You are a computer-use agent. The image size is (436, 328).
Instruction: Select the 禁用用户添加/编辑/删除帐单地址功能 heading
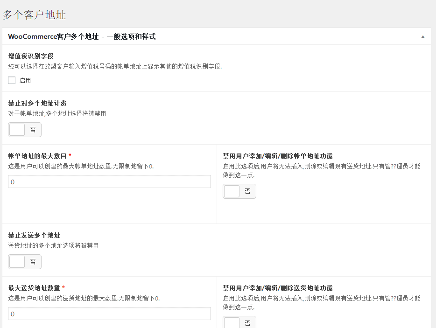277,156
